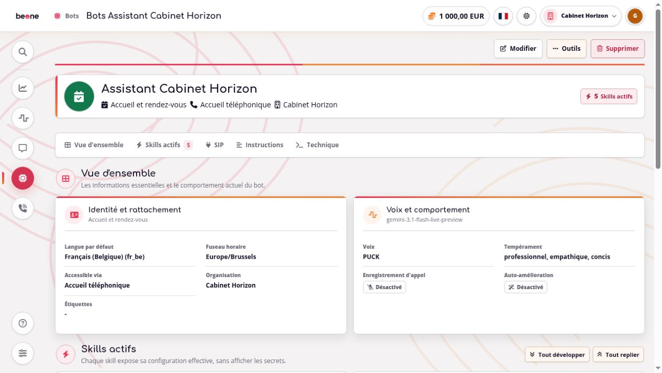Open the conversations chat sidebar icon
662x373 pixels.
click(23, 148)
